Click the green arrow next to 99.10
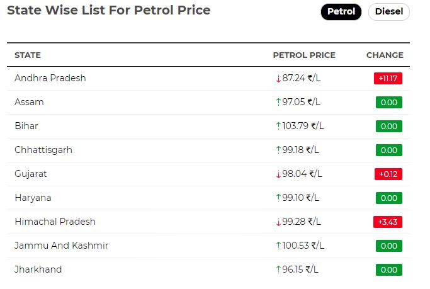The width and height of the screenshot is (430, 289). coord(278,198)
